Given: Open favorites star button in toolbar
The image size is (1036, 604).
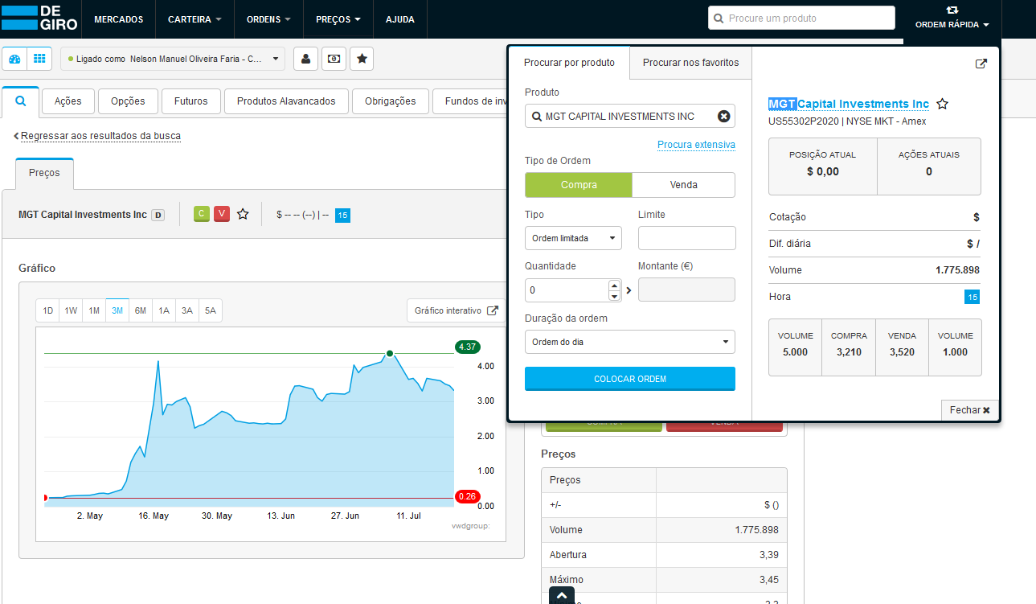Looking at the screenshot, I should [x=362, y=59].
